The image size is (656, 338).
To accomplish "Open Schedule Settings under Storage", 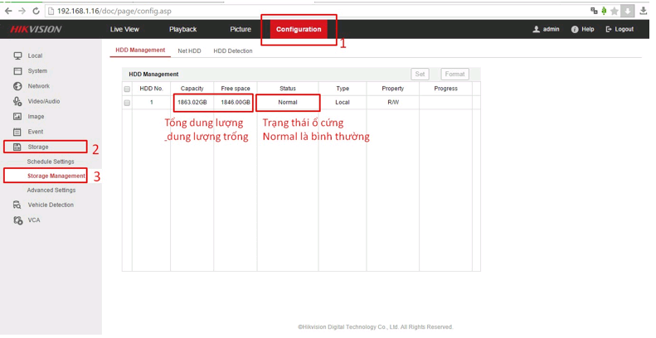I will tap(51, 162).
